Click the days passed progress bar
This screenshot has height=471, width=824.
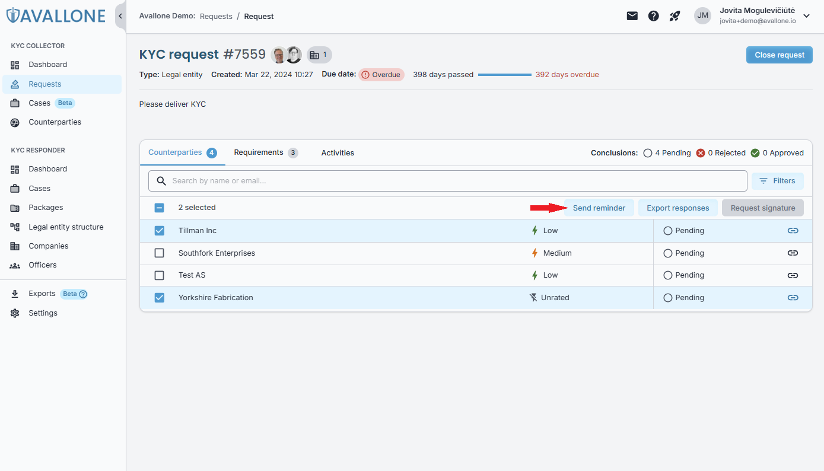point(505,75)
